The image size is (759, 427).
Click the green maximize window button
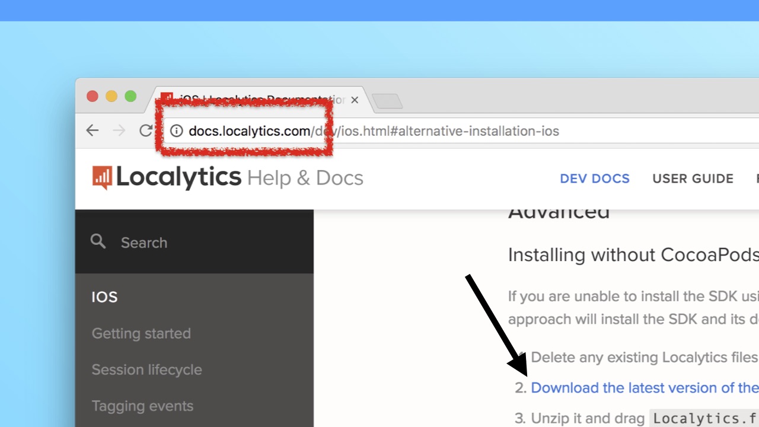point(130,96)
